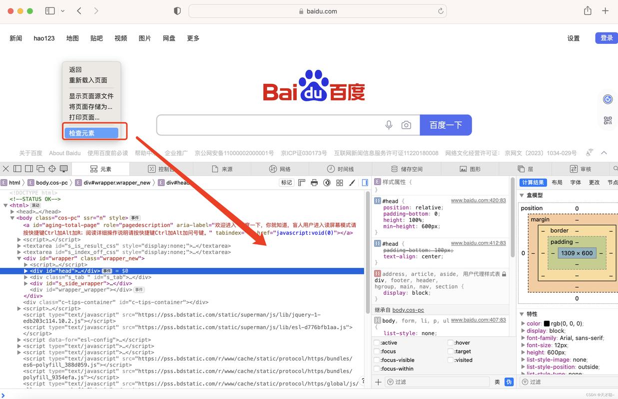618x399 pixels.
Task: Click the microphone voice search icon
Action: (x=389, y=125)
